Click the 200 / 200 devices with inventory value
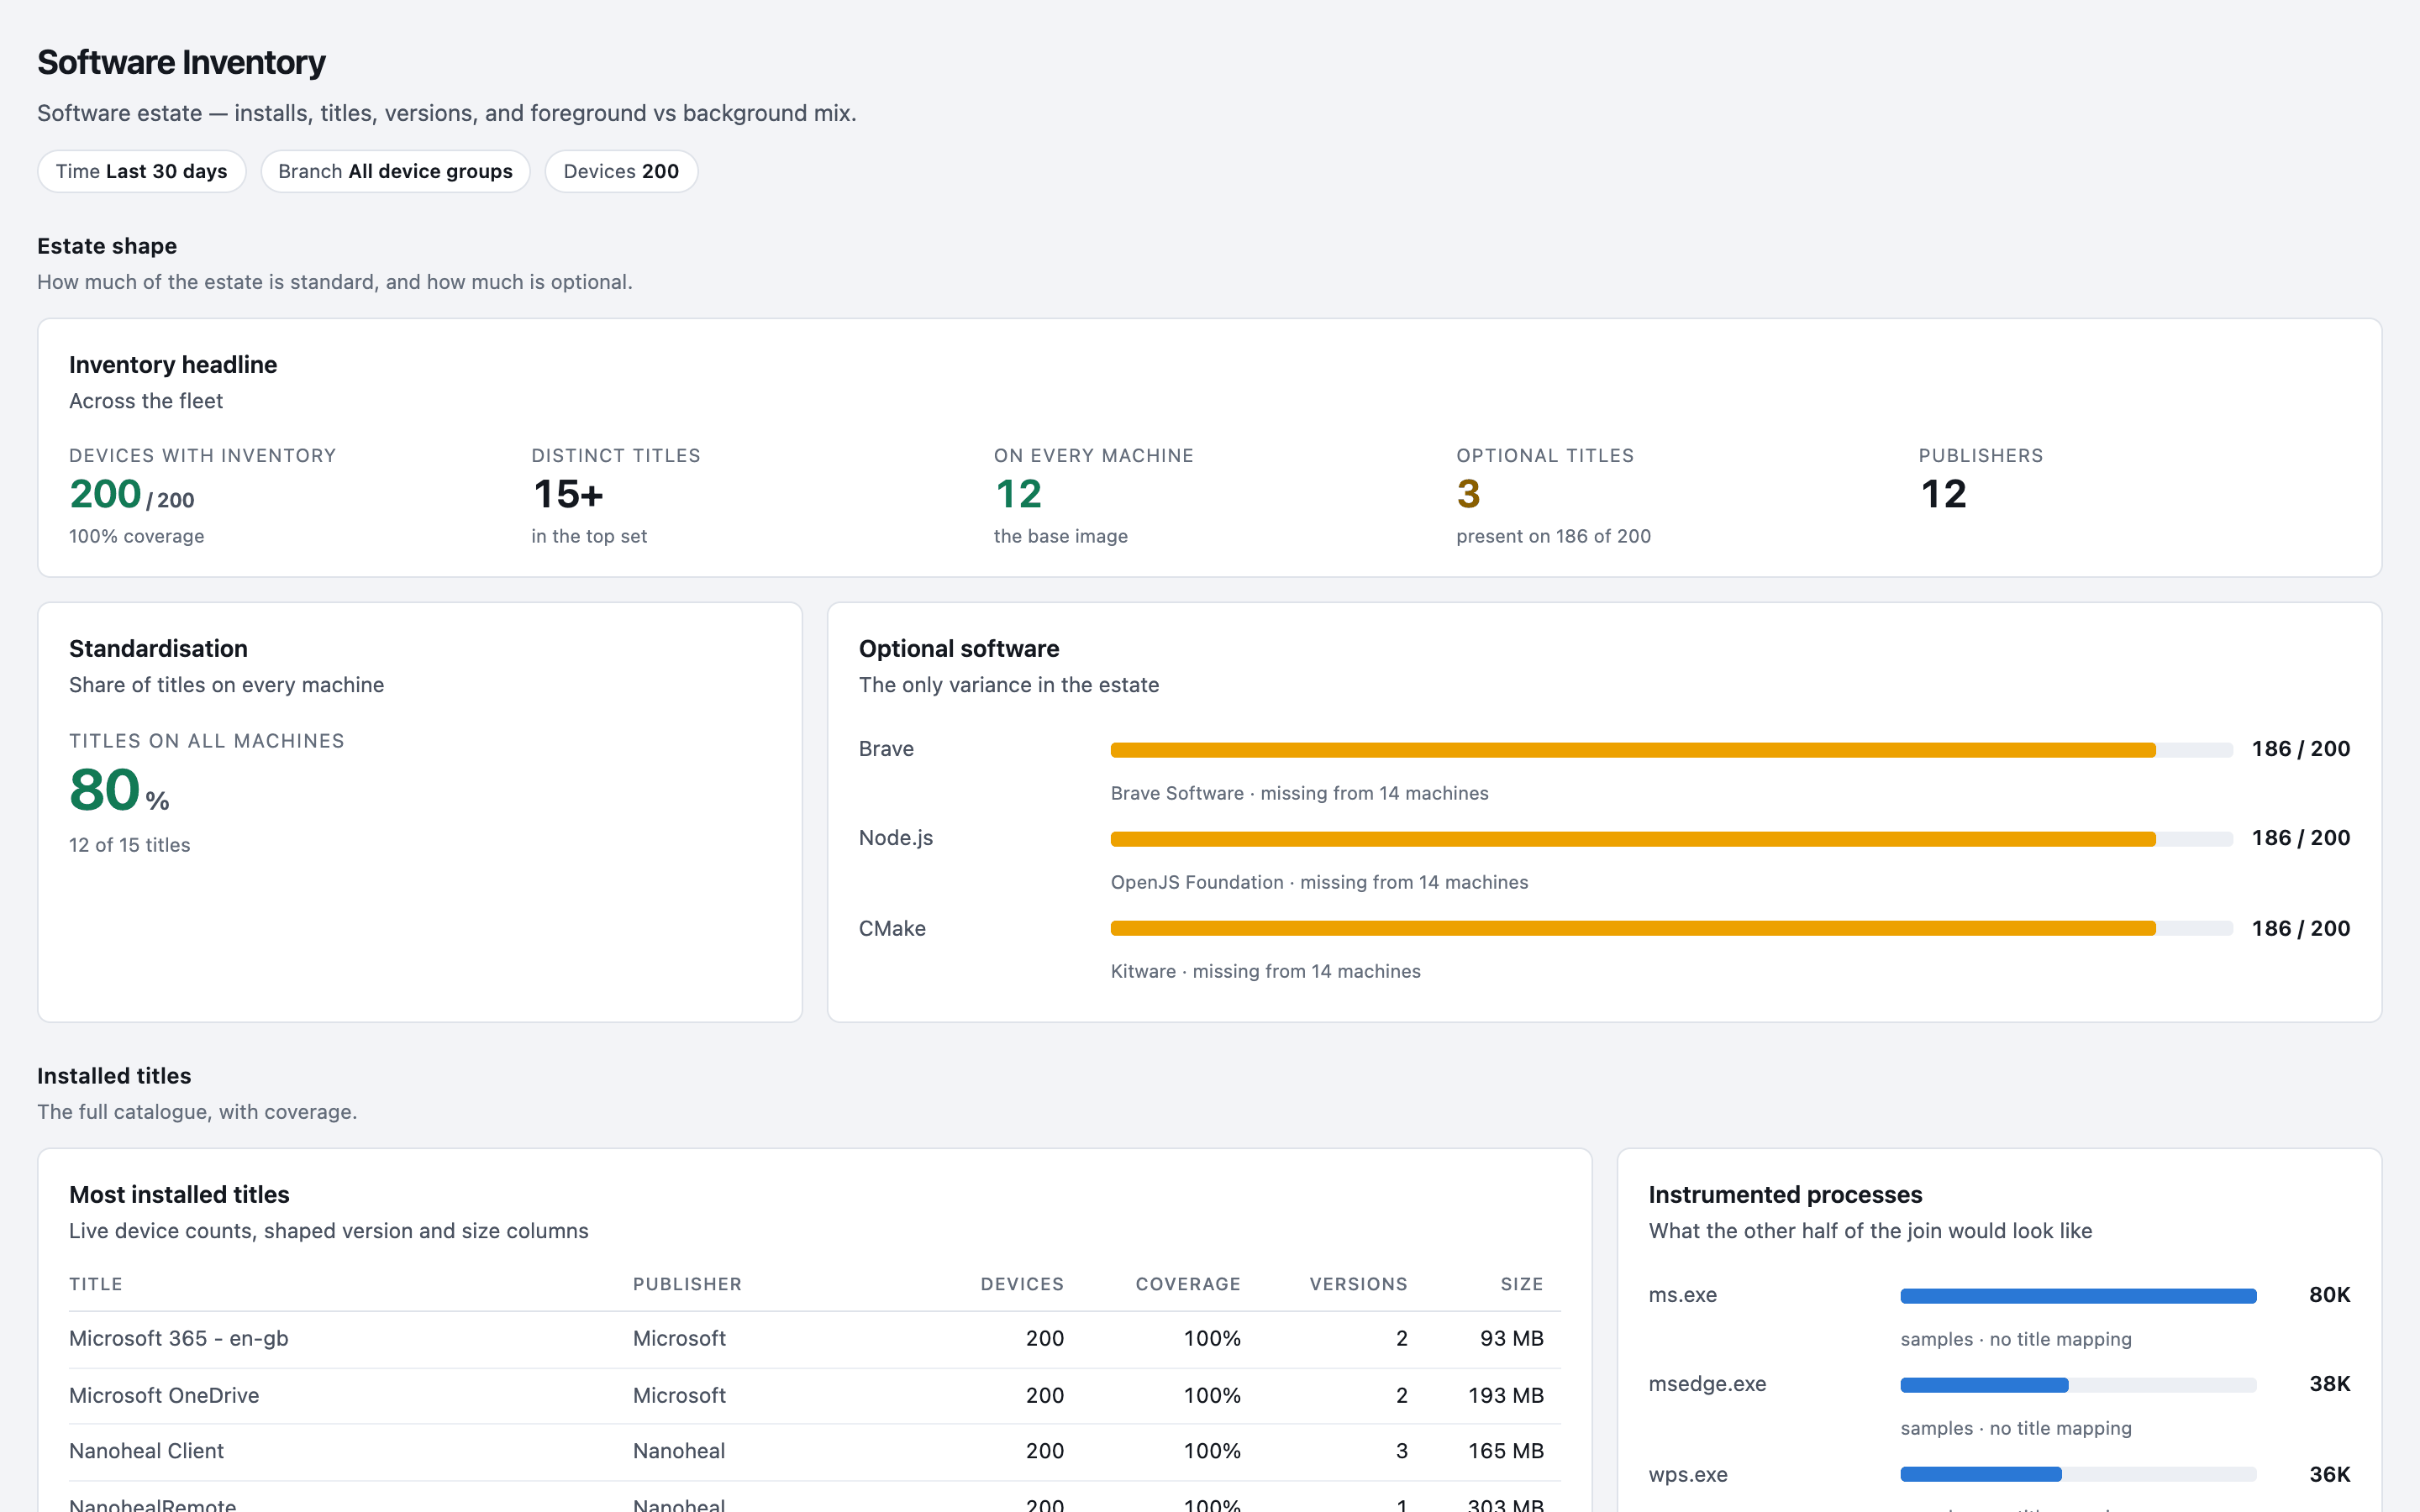The height and width of the screenshot is (1512, 2420). 132,494
